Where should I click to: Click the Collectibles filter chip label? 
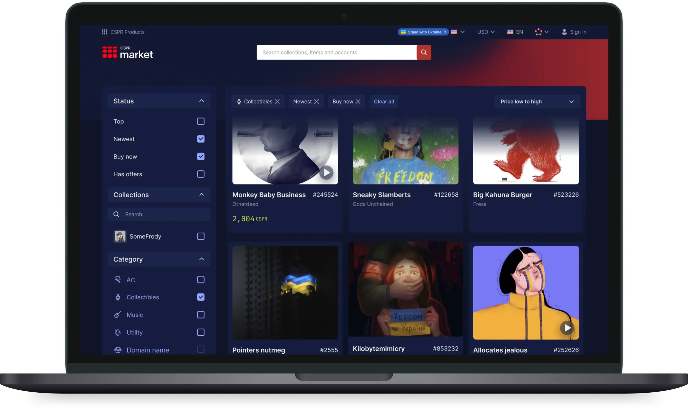coord(258,102)
